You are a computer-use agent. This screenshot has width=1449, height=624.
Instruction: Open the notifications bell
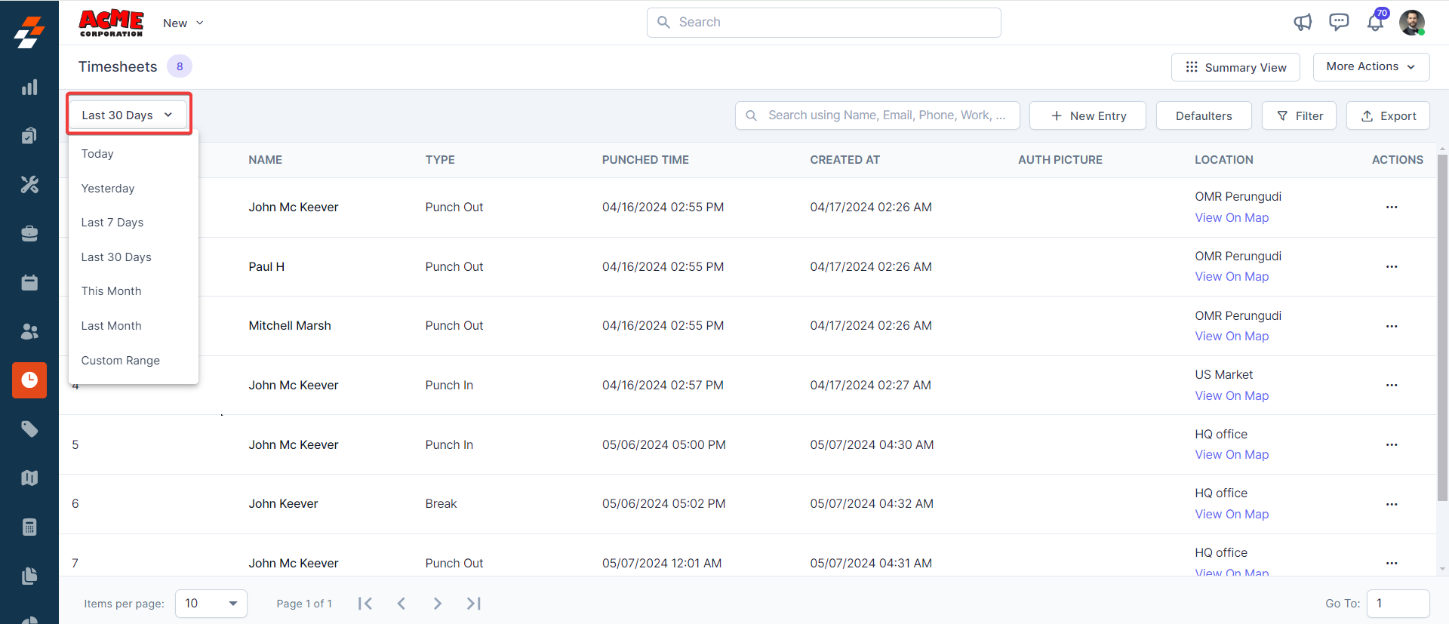click(1375, 23)
